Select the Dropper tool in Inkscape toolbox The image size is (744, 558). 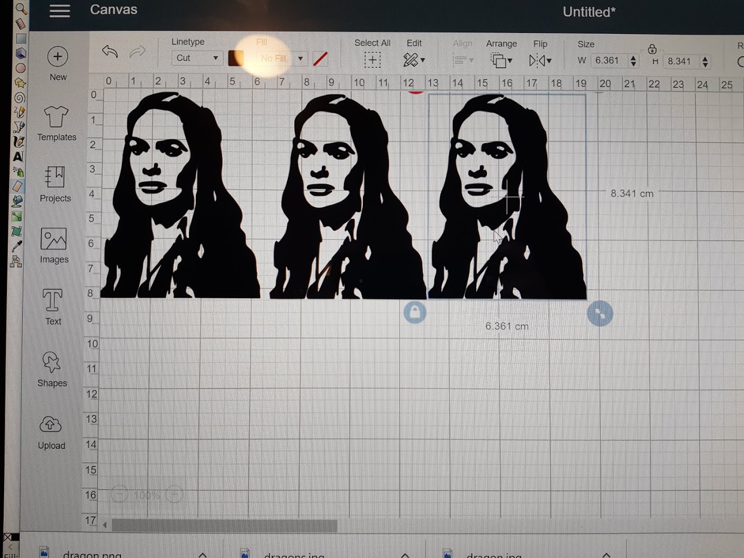(x=16, y=246)
